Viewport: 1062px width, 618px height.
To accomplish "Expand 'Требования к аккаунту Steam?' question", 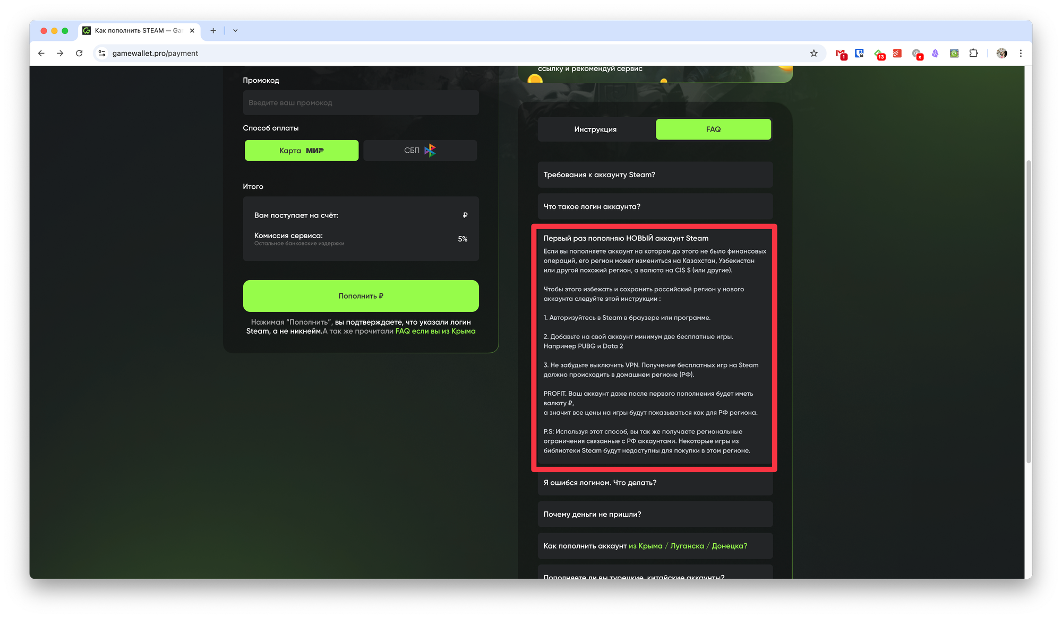I will pyautogui.click(x=655, y=175).
